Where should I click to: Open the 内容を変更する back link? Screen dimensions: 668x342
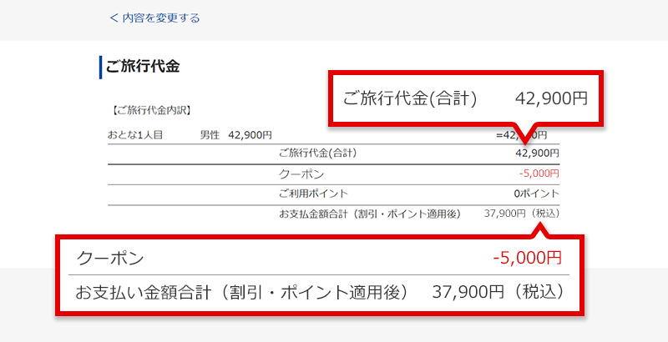coord(154,18)
